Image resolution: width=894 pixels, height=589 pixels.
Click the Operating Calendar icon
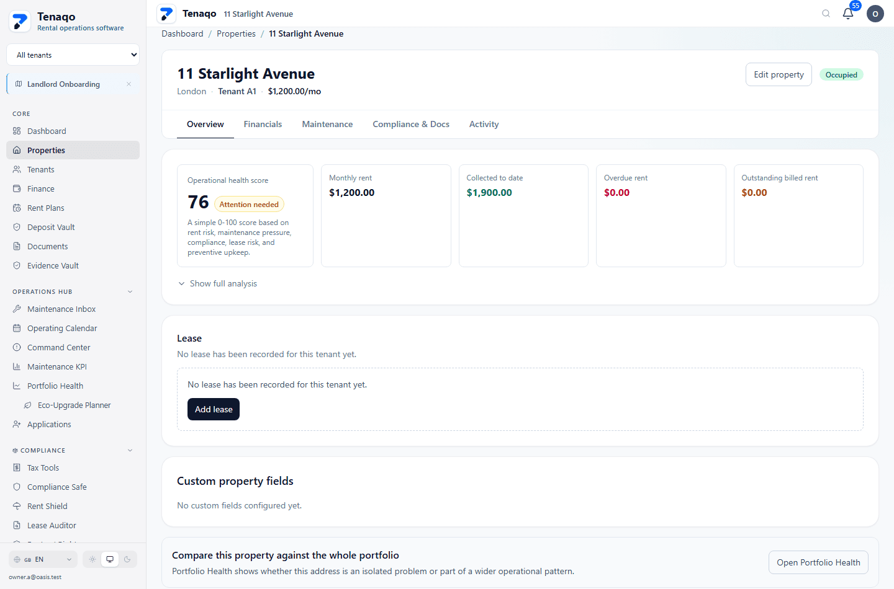point(17,328)
